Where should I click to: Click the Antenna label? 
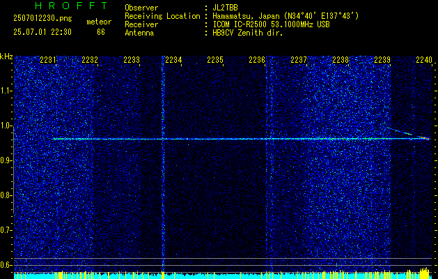(139, 33)
